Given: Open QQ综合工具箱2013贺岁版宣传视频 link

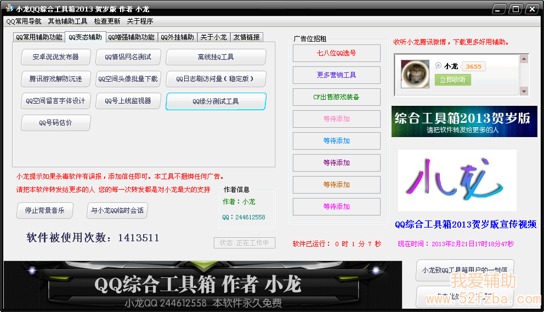Looking at the screenshot, I should (466, 224).
